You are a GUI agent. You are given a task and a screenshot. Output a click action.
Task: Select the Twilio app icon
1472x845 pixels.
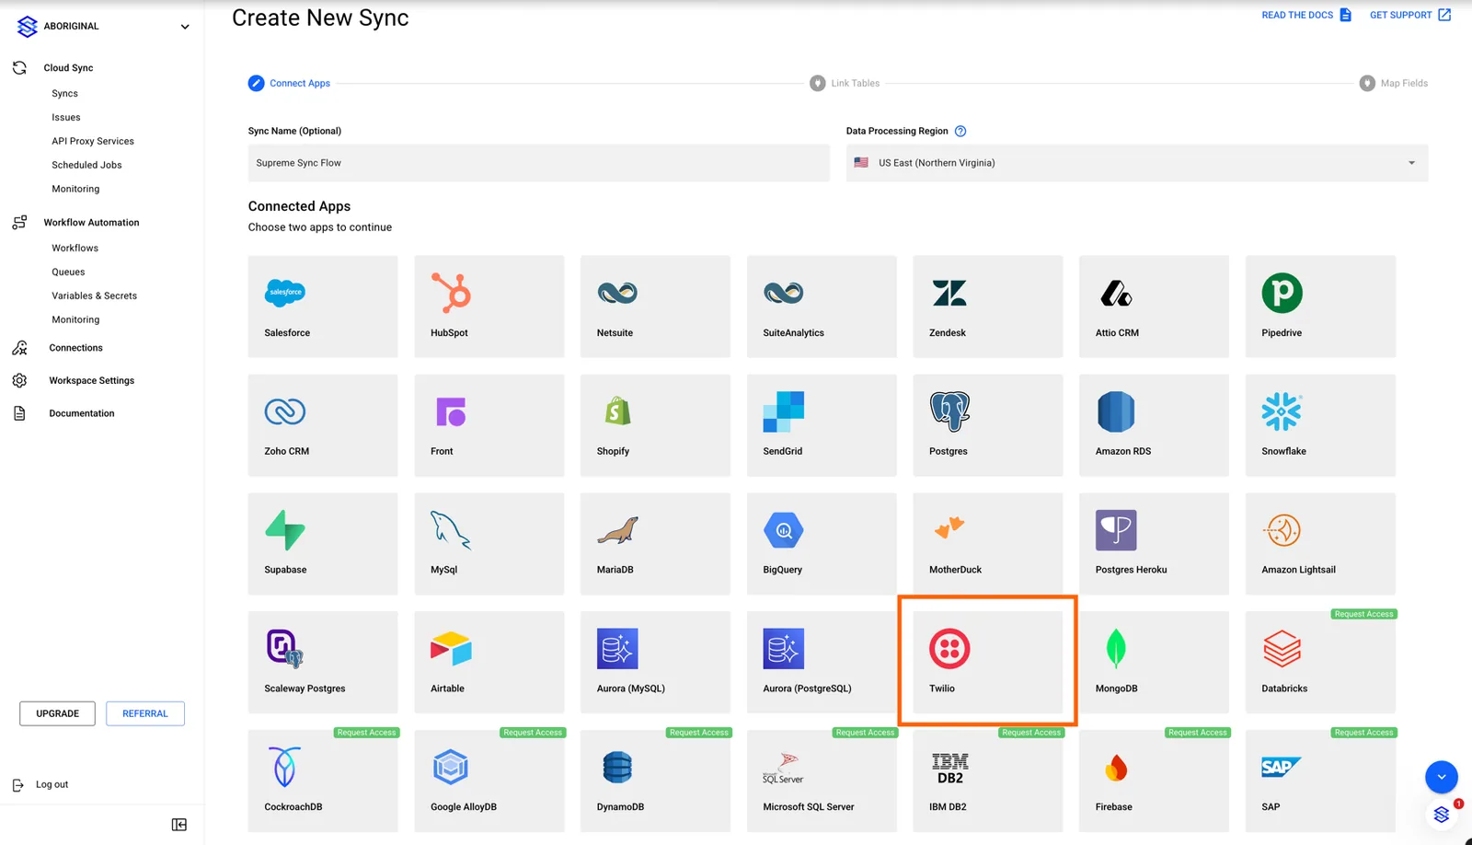(x=949, y=649)
